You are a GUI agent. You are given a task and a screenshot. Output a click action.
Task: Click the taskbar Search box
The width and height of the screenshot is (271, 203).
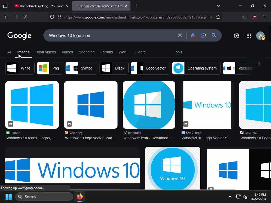coord(44,197)
